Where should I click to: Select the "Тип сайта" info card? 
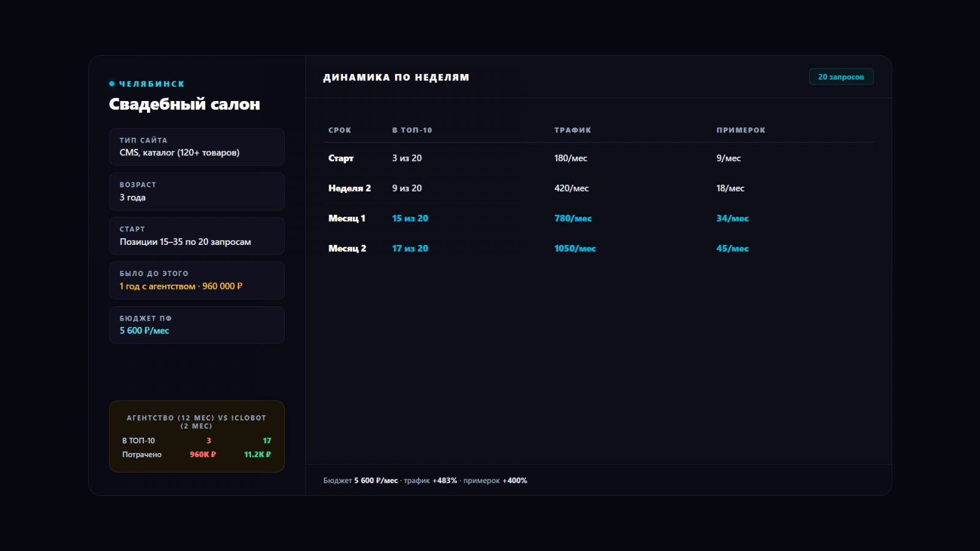197,147
